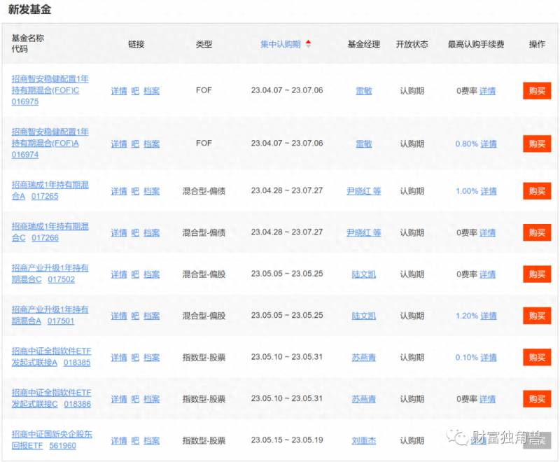
Task: Open fund 招商智安稳健配置1年持有期混合(FOF)C link
Action: (50, 90)
